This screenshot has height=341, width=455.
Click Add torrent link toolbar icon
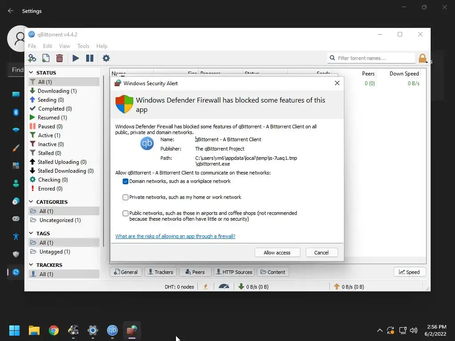click(32, 58)
